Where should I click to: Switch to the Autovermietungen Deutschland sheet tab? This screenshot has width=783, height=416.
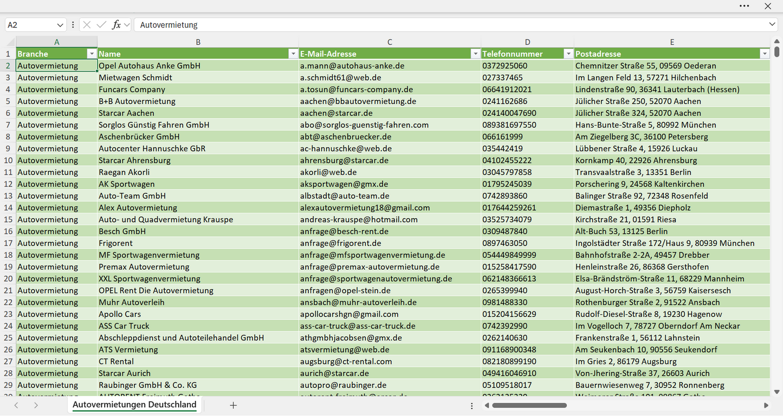tap(134, 405)
